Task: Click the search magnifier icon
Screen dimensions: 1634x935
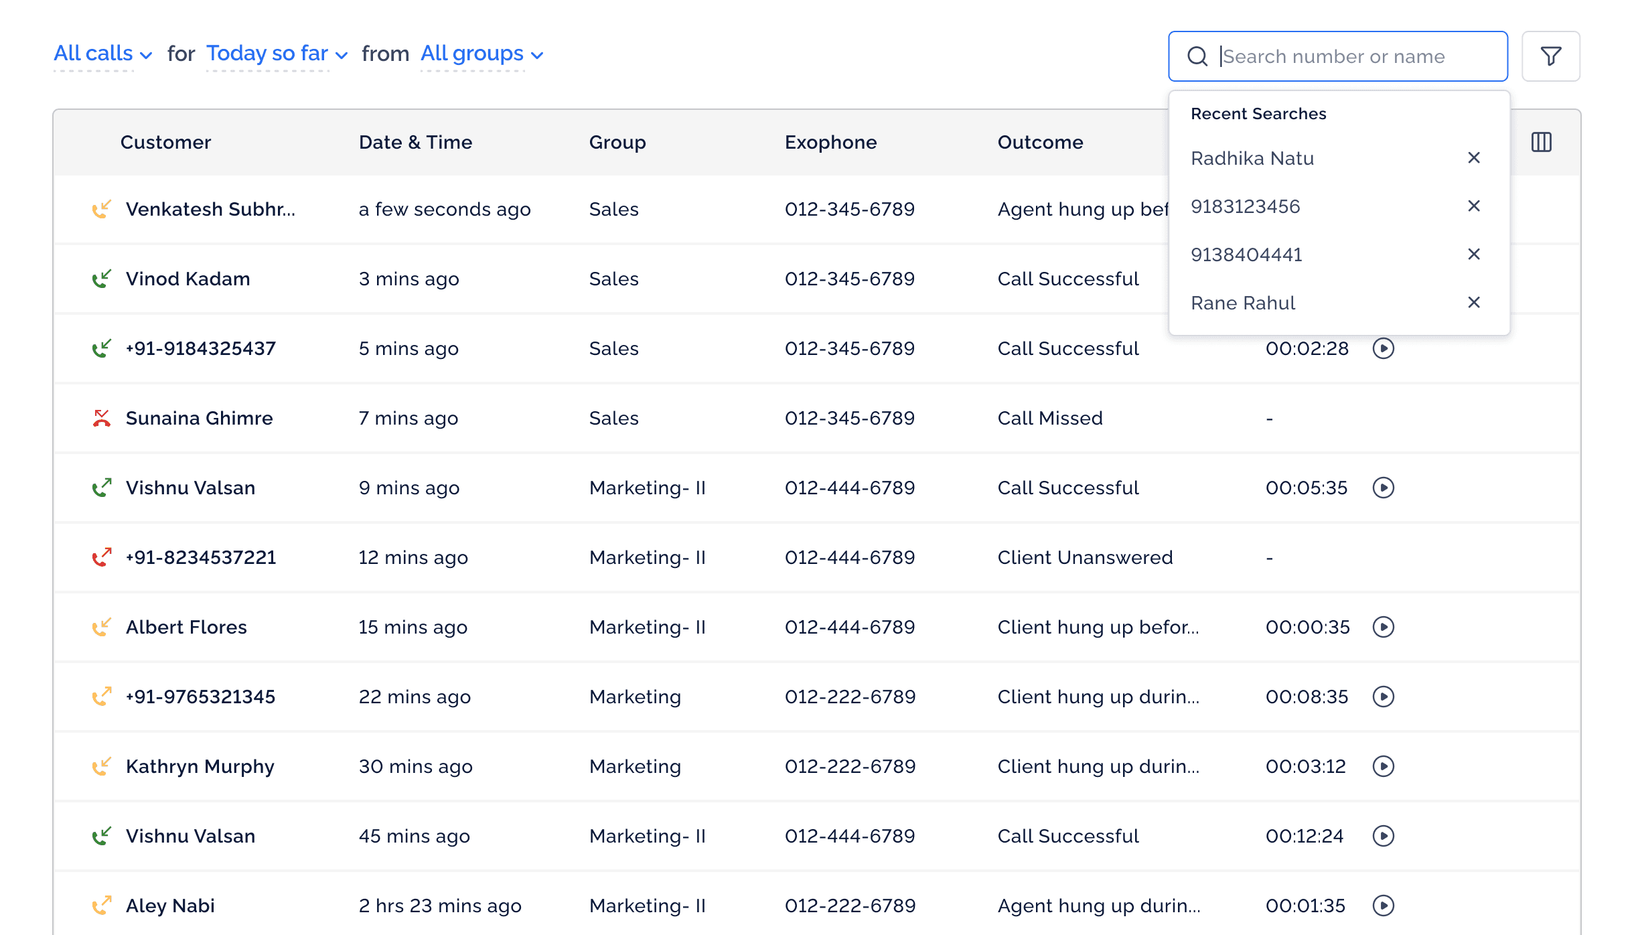Action: pos(1197,56)
